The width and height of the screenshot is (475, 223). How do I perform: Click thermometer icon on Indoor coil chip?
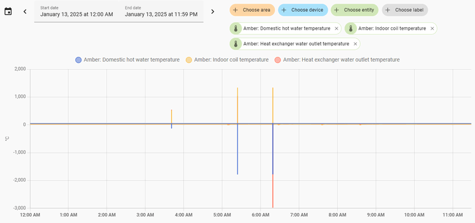(x=351, y=28)
